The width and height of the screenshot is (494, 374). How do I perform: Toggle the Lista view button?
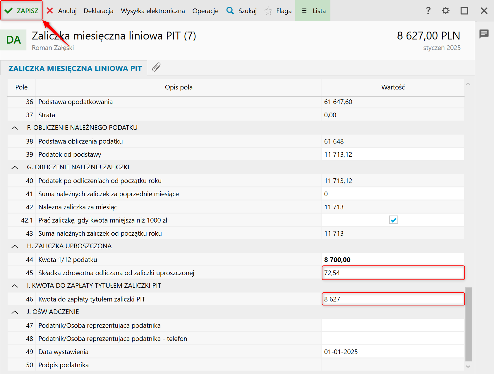pos(313,11)
